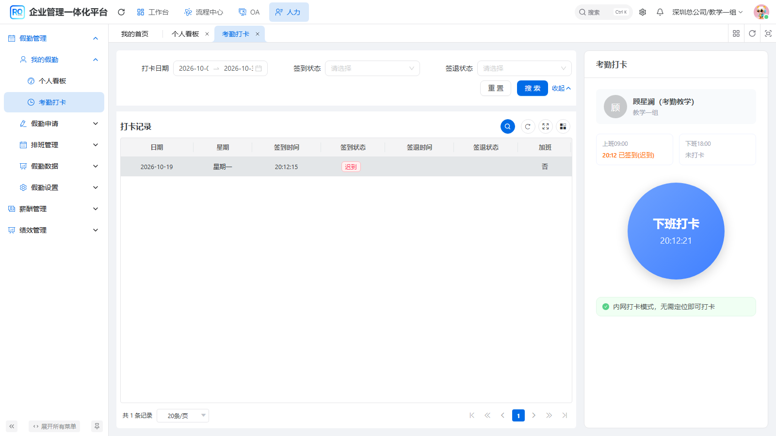Refresh the 打卡记录 table

[528, 126]
